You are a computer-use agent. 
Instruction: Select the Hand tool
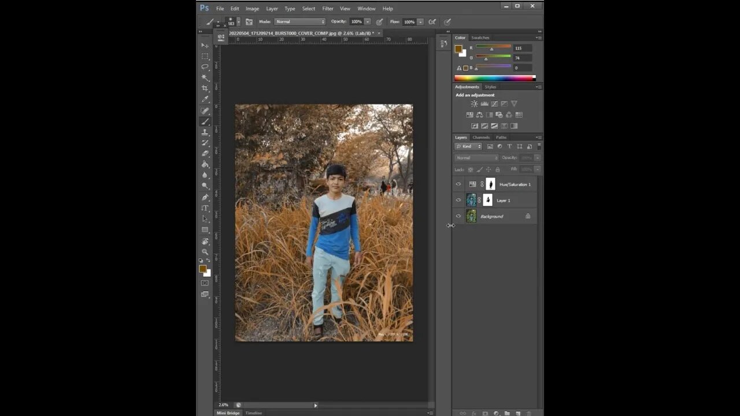(205, 241)
